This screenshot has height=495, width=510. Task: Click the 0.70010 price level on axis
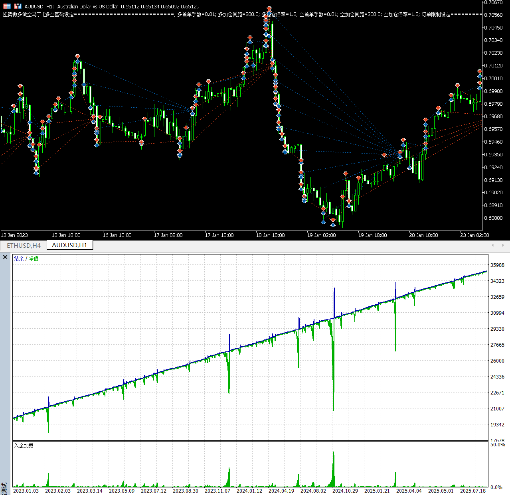pyautogui.click(x=493, y=79)
